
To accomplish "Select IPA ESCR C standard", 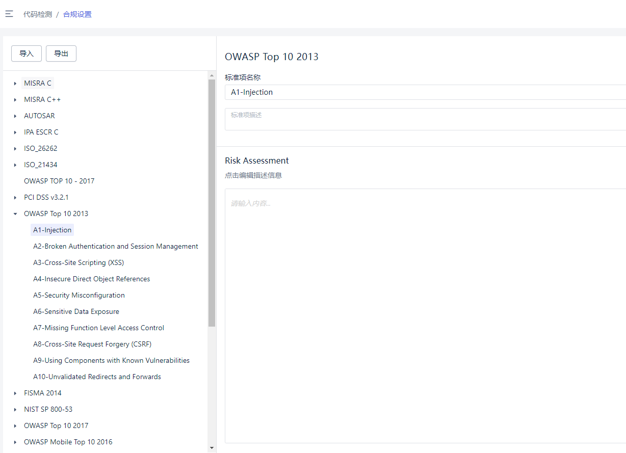I will coord(41,132).
